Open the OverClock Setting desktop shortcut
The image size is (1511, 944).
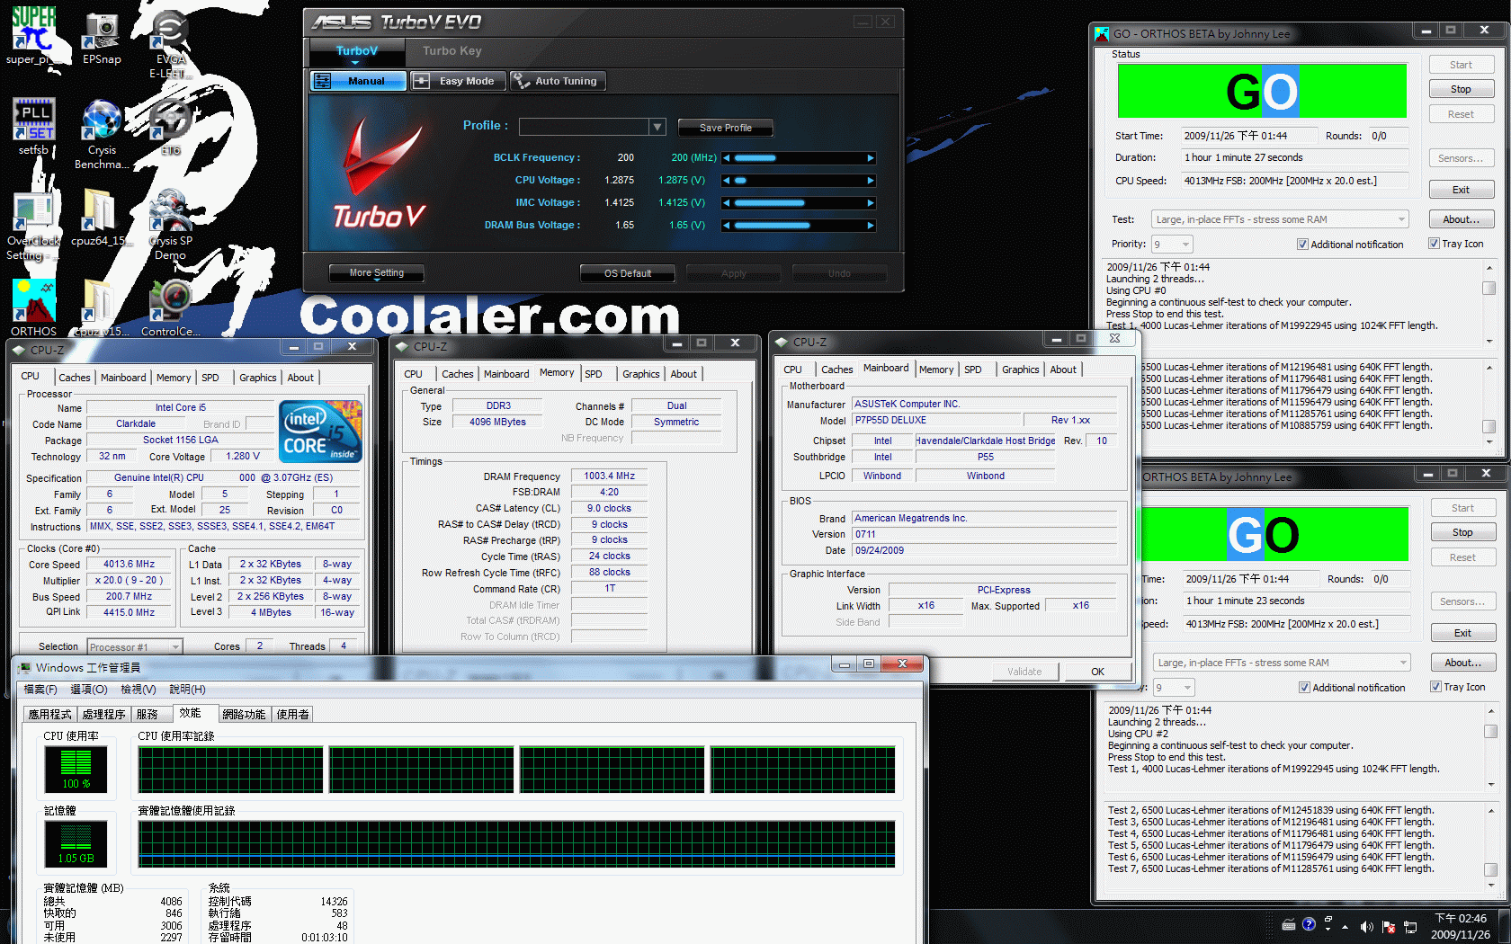(34, 225)
